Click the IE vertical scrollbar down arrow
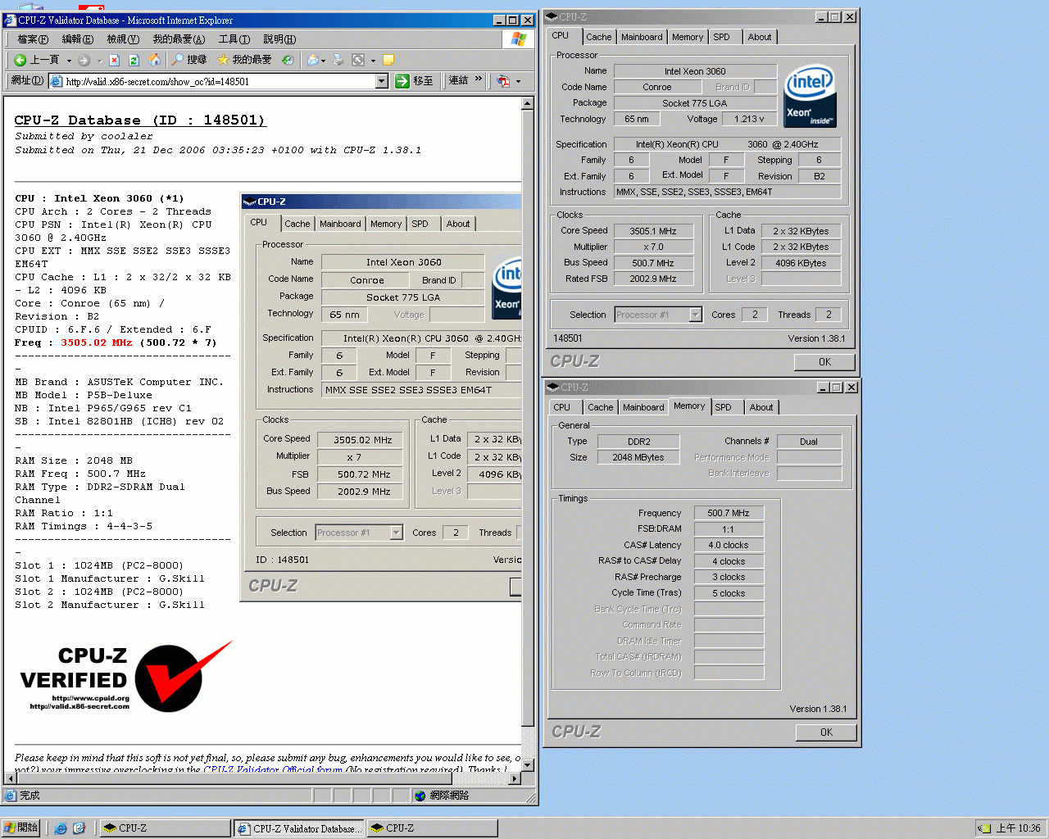The image size is (1049, 839). coord(528,764)
